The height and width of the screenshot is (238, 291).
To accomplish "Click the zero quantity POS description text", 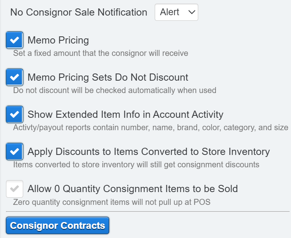I will pyautogui.click(x=112, y=202).
